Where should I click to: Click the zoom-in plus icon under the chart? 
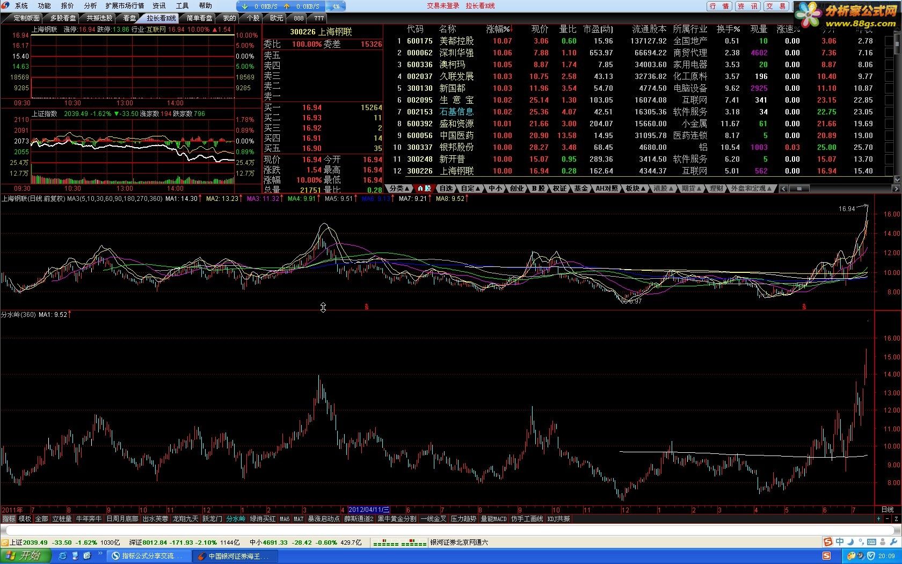click(878, 519)
